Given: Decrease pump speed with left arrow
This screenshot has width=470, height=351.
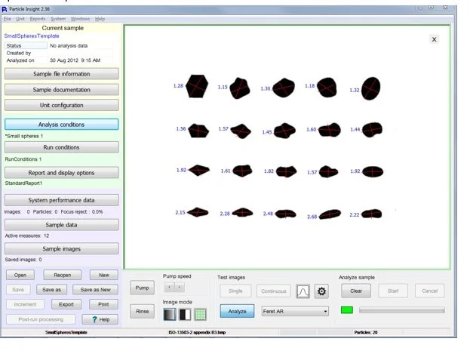Looking at the screenshot, I should (x=169, y=288).
